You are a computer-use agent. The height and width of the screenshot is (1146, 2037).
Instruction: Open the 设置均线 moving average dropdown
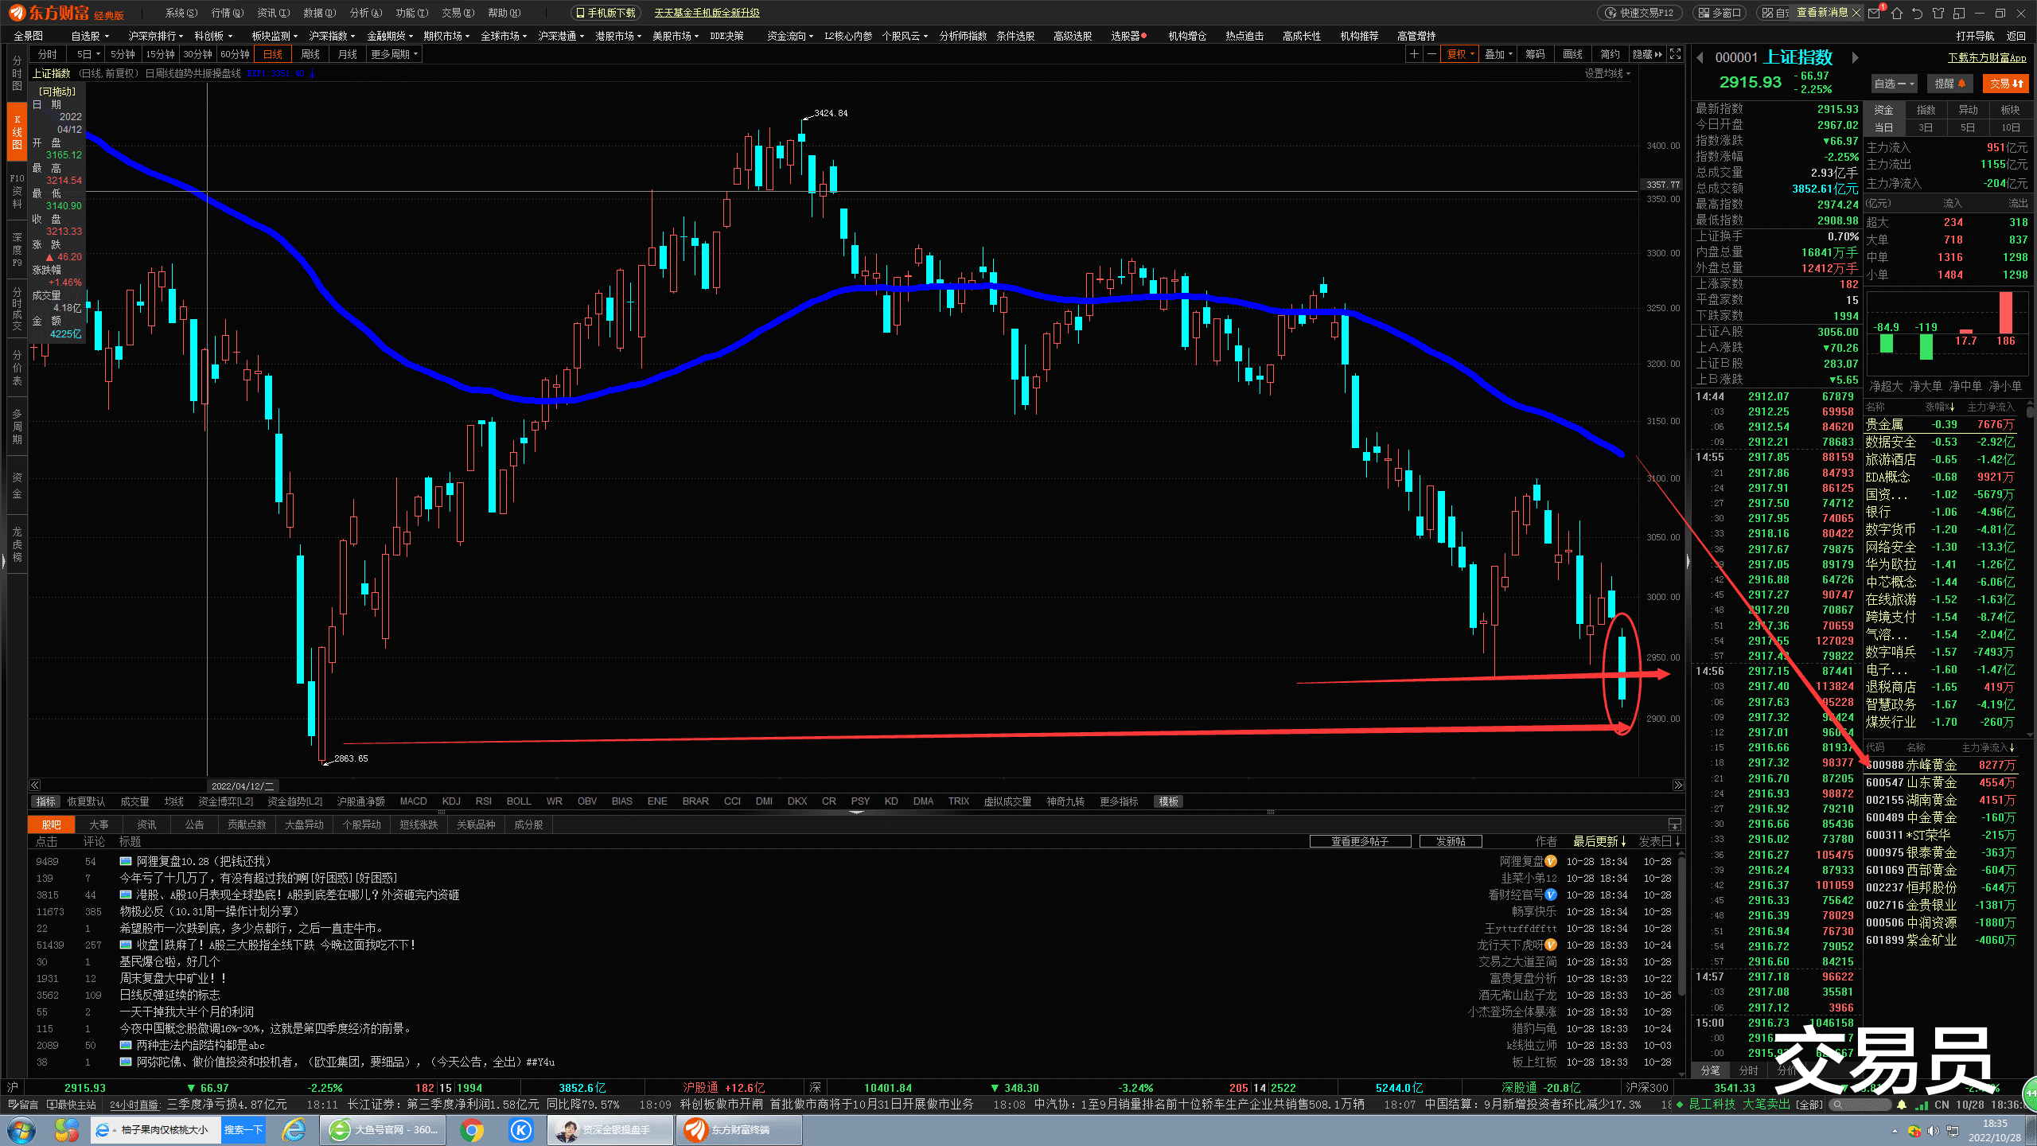(1607, 73)
